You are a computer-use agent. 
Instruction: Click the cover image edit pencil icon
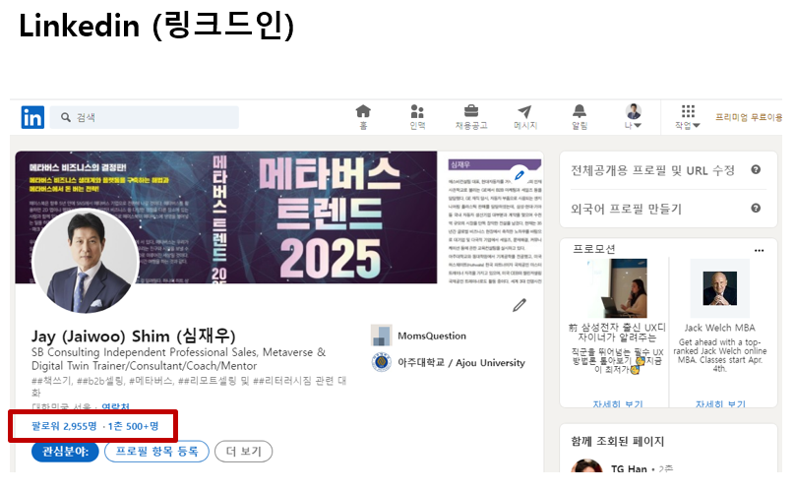tap(520, 175)
